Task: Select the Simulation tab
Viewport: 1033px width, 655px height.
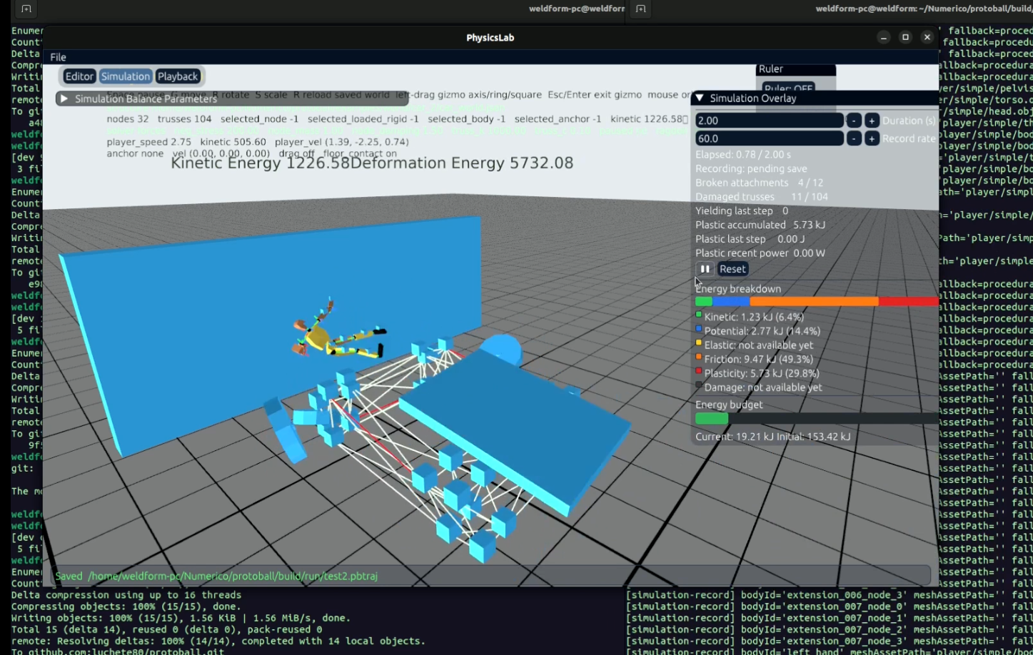Action: [126, 76]
